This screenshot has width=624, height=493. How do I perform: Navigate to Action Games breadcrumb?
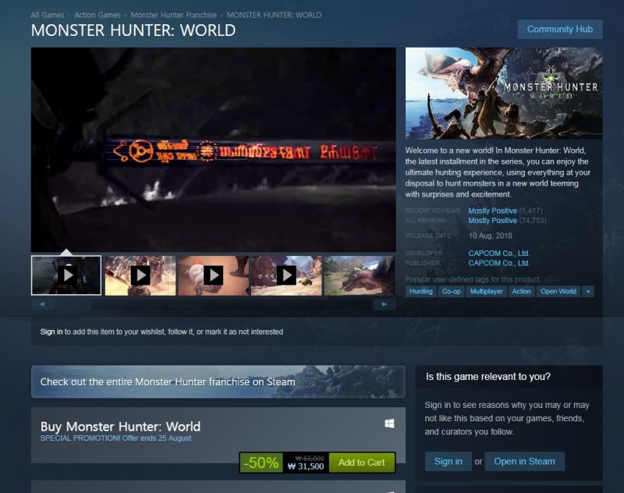[x=97, y=15]
